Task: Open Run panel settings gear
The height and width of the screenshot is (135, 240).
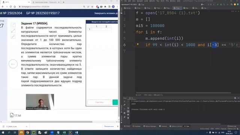Action: pos(235,98)
